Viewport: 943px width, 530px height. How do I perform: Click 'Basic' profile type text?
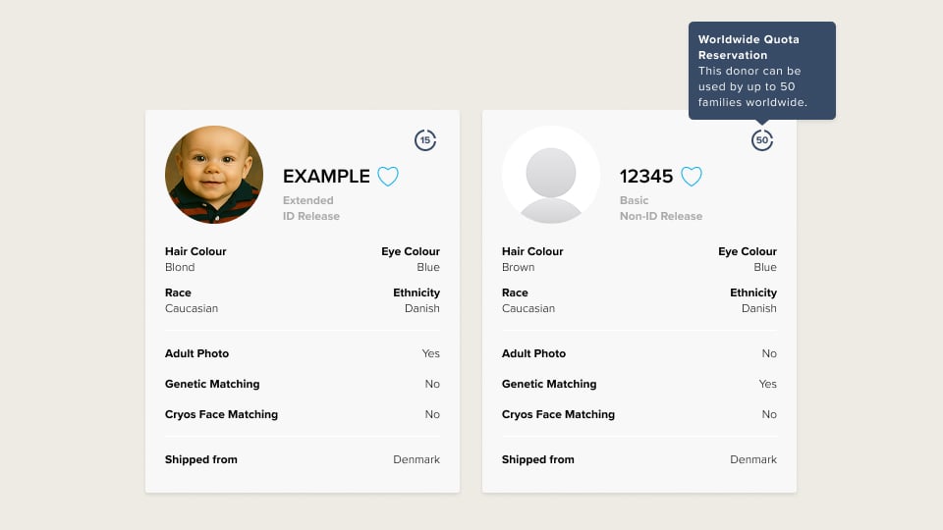point(634,200)
